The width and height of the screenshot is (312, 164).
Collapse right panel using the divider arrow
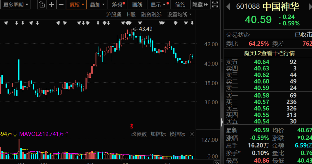[222, 121]
